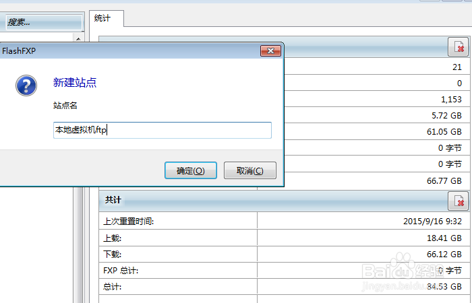Click the 5.72 GB value
This screenshot has width=472, height=303.
pos(446,116)
